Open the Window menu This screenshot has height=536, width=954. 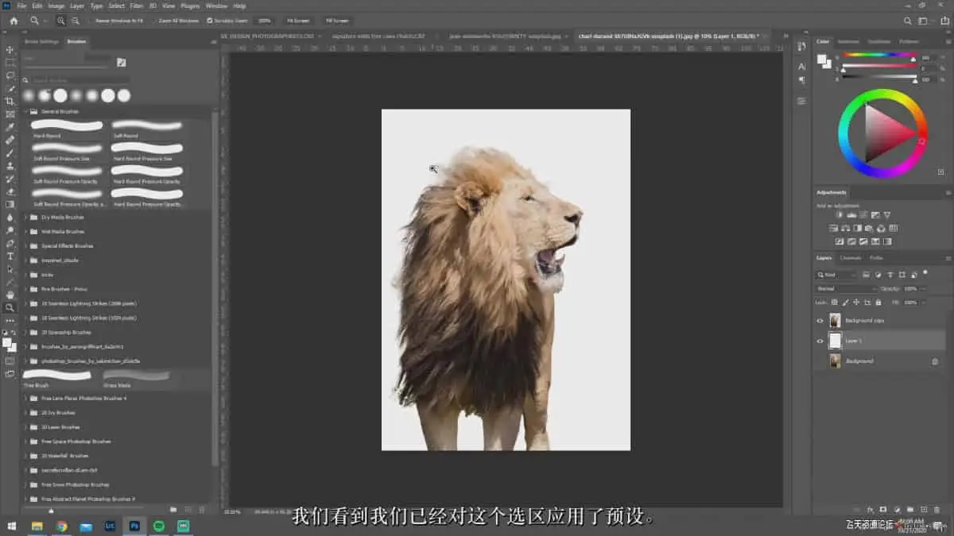tap(215, 6)
